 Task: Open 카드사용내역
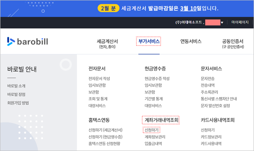(x=211, y=144)
